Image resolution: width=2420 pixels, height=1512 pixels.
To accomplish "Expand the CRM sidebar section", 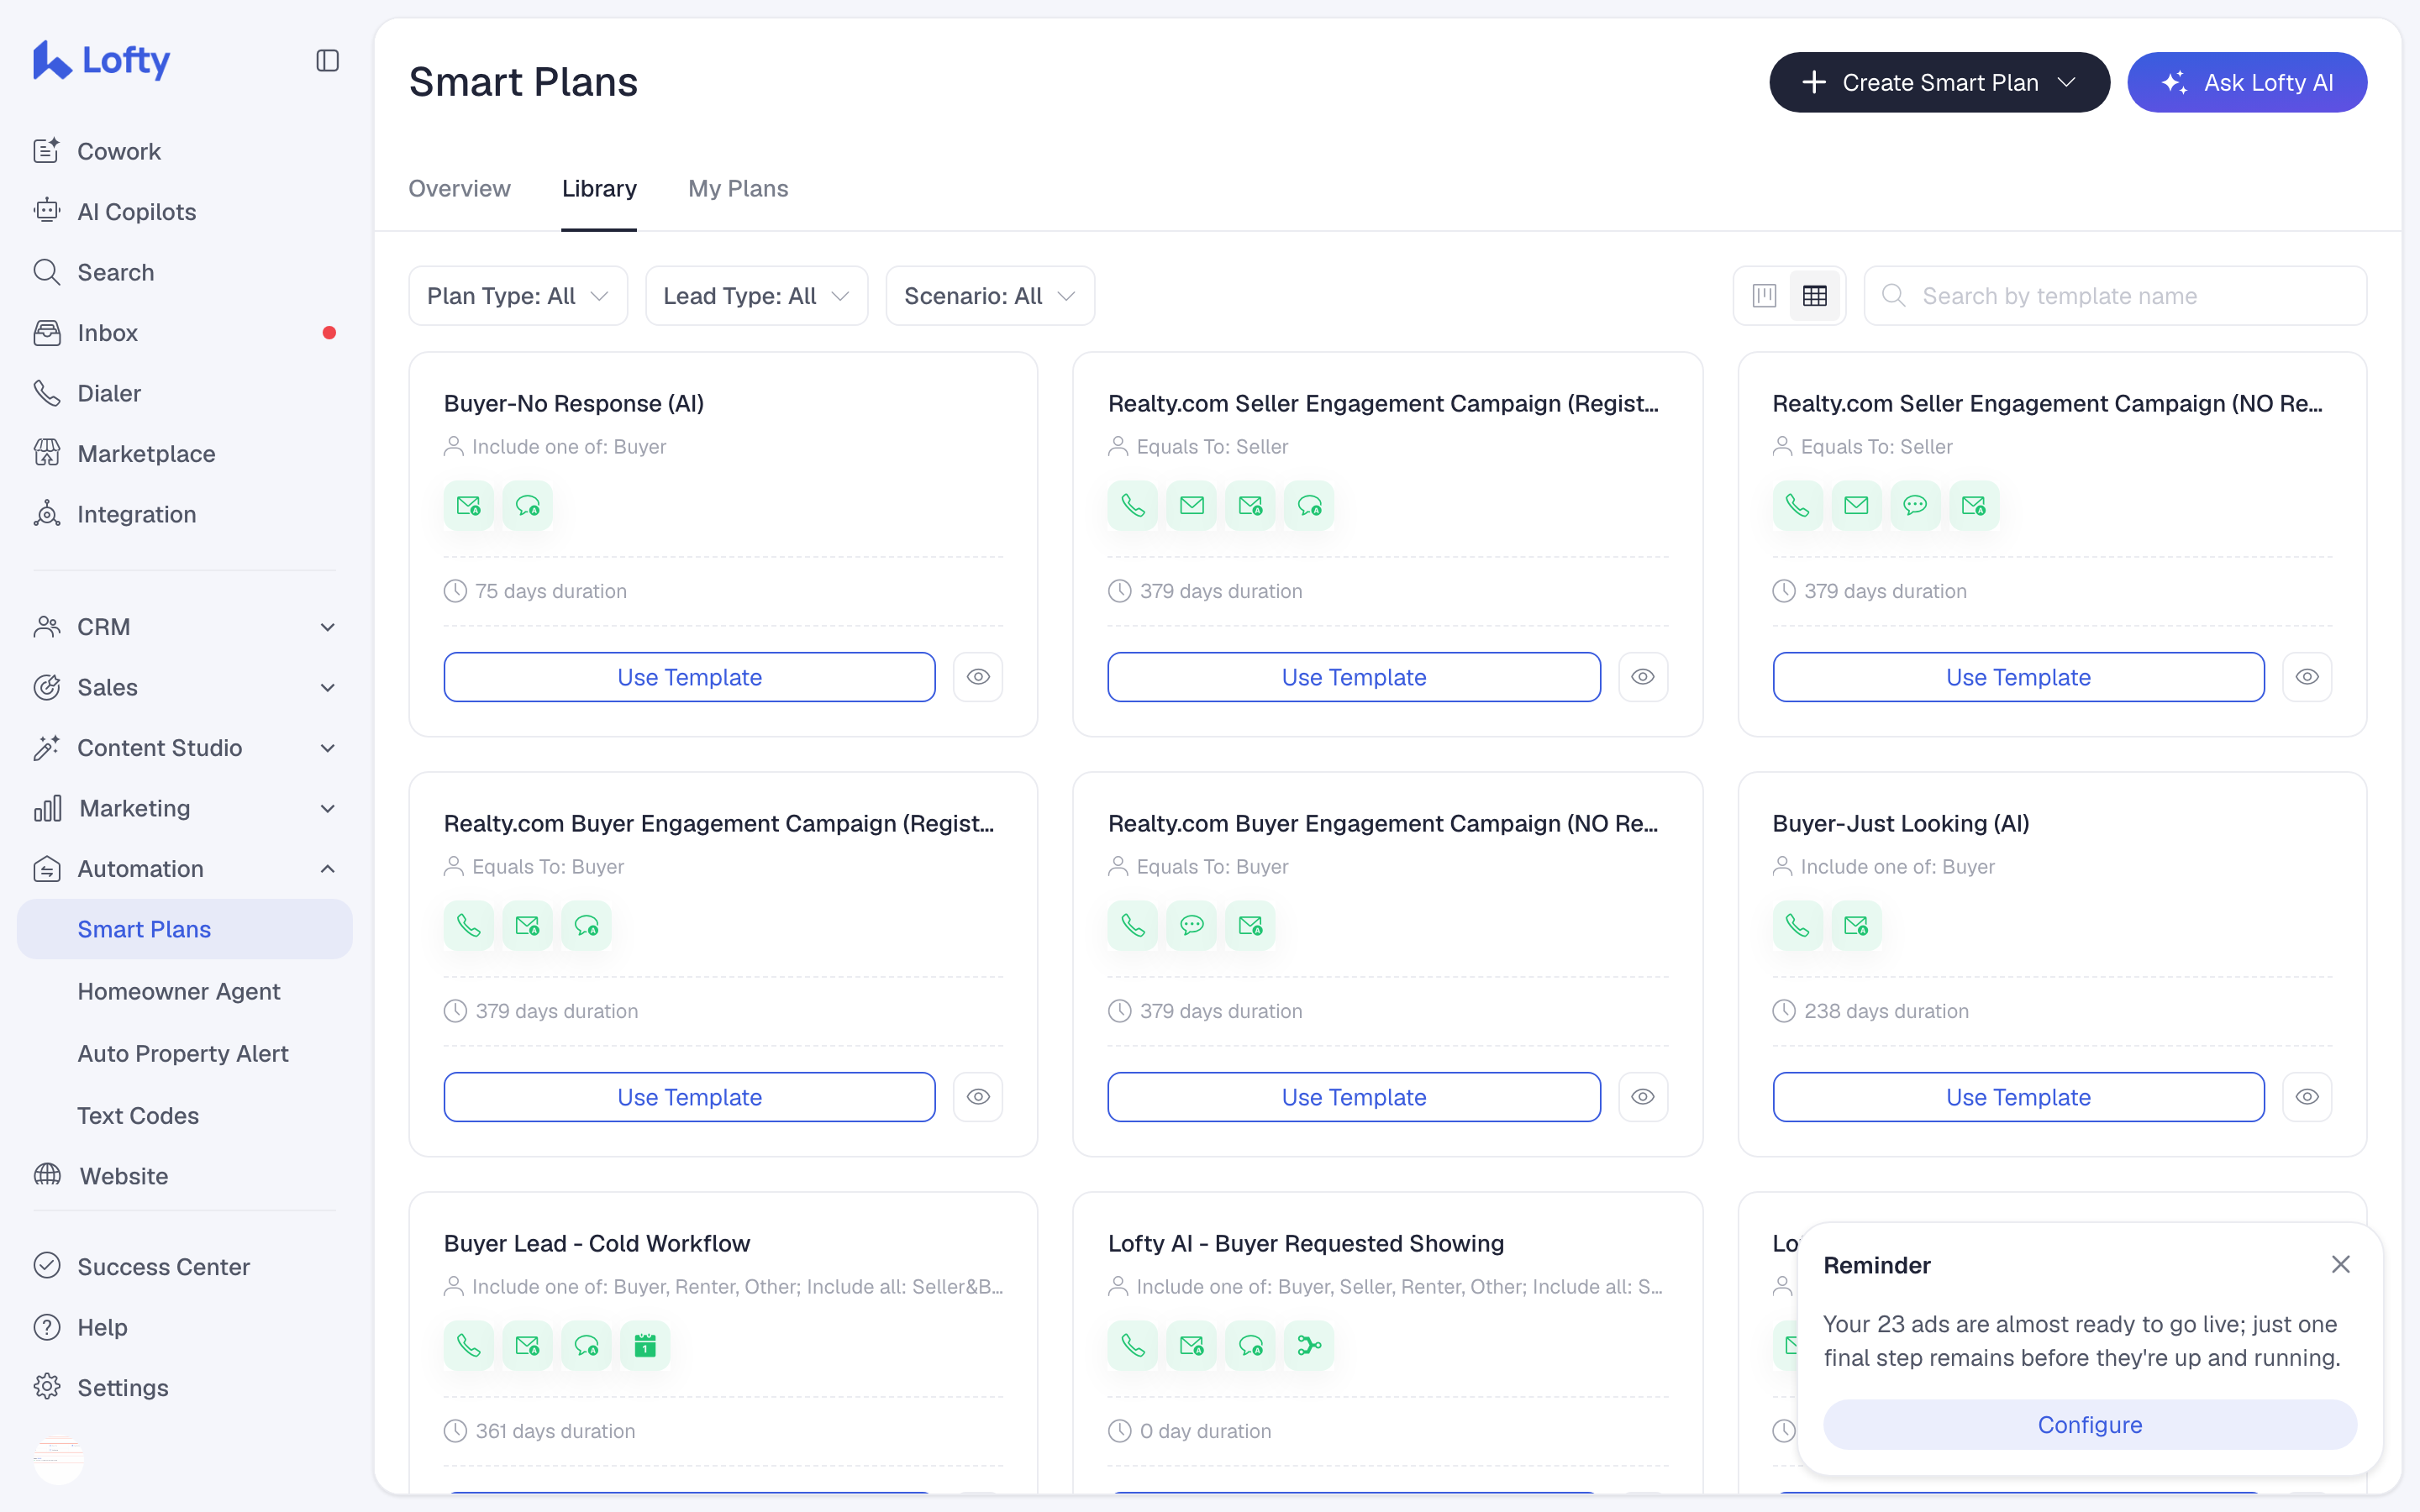I will (x=185, y=627).
